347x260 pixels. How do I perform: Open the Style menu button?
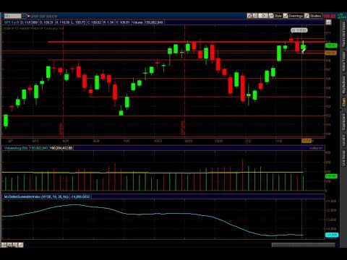(x=275, y=16)
